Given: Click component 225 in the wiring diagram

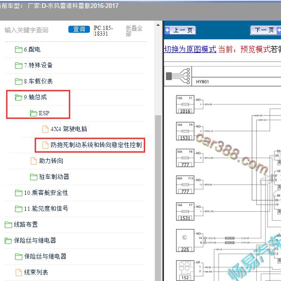Looking at the screenshot, I should [x=185, y=240].
